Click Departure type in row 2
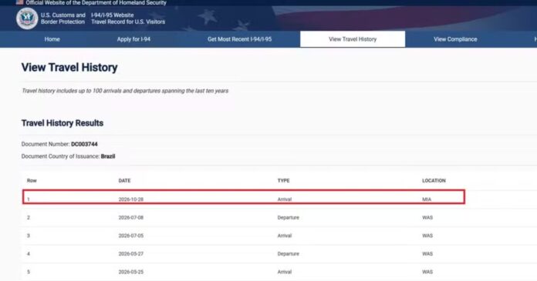The width and height of the screenshot is (537, 281). tap(288, 217)
